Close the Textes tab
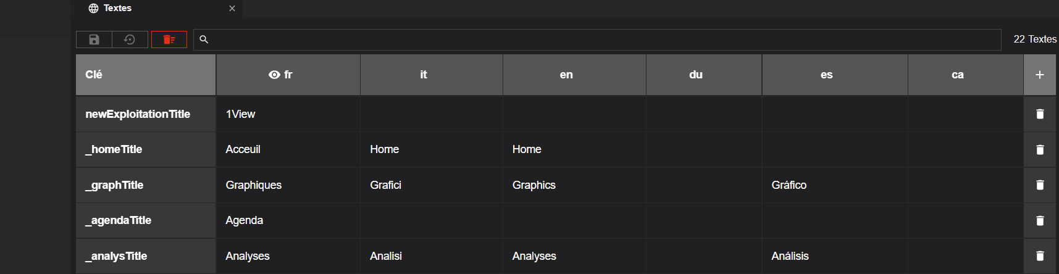Viewport: 1059px width, 274px height. [x=232, y=9]
